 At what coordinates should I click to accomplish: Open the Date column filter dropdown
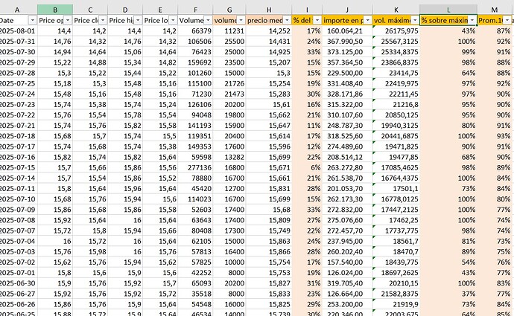(x=31, y=20)
